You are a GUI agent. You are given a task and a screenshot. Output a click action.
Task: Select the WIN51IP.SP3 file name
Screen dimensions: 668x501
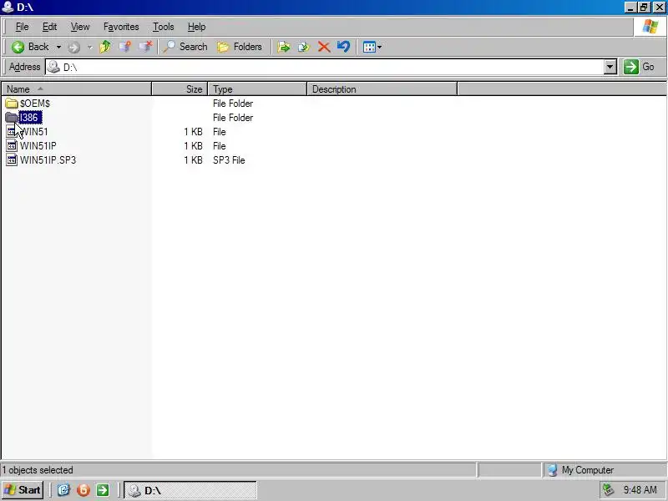point(48,160)
